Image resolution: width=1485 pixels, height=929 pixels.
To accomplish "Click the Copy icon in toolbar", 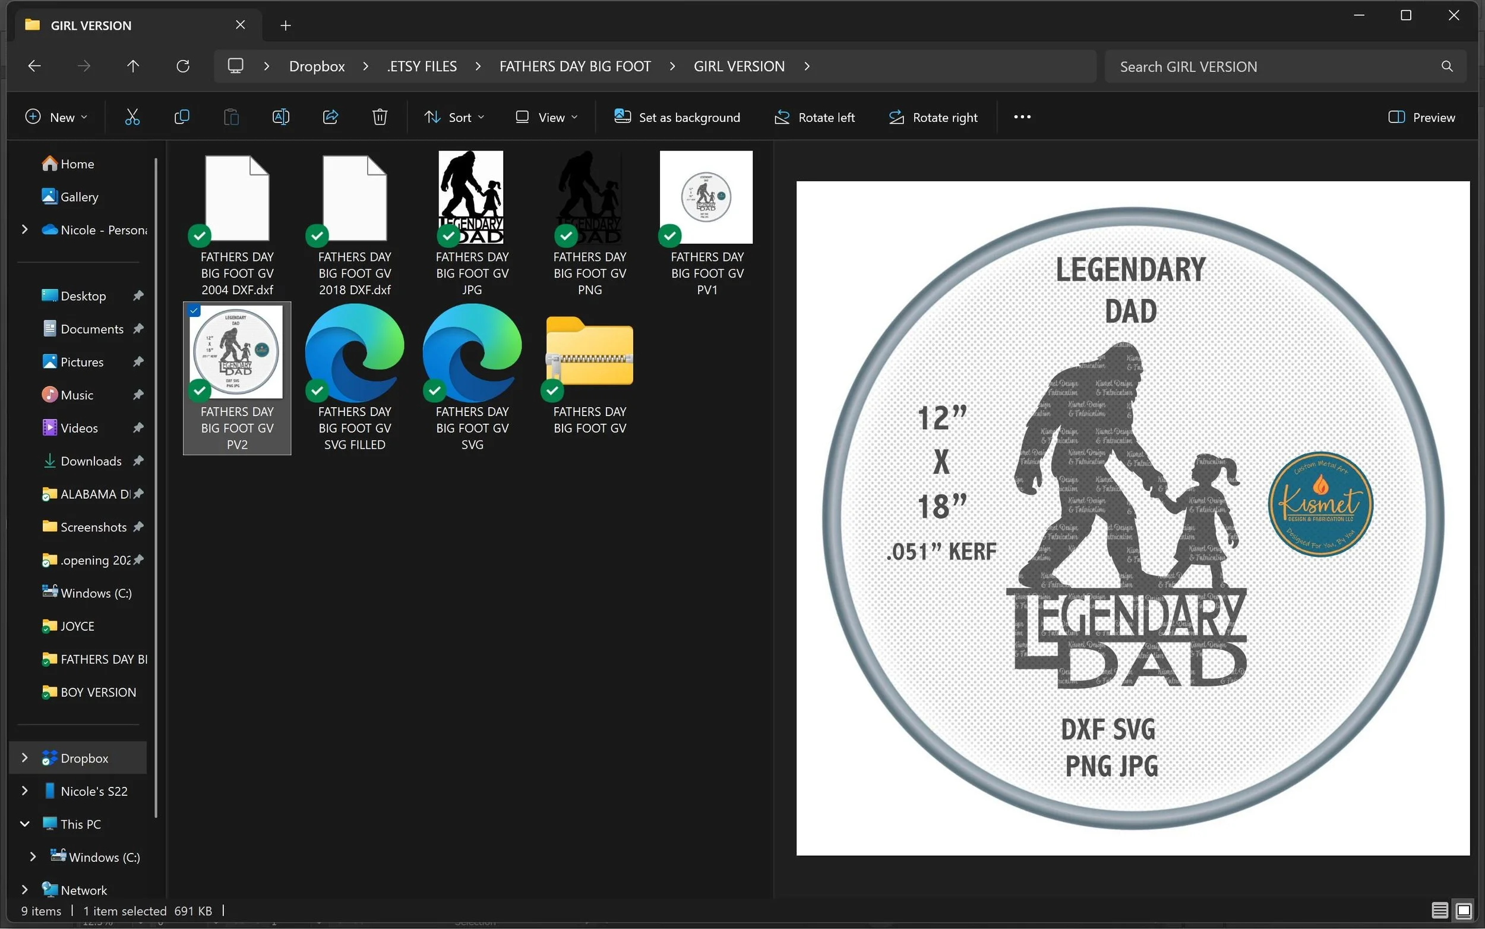I will point(182,116).
